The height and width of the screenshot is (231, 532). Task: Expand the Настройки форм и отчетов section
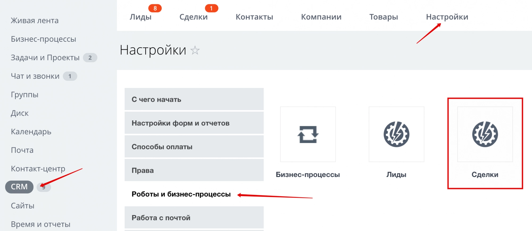(x=194, y=123)
